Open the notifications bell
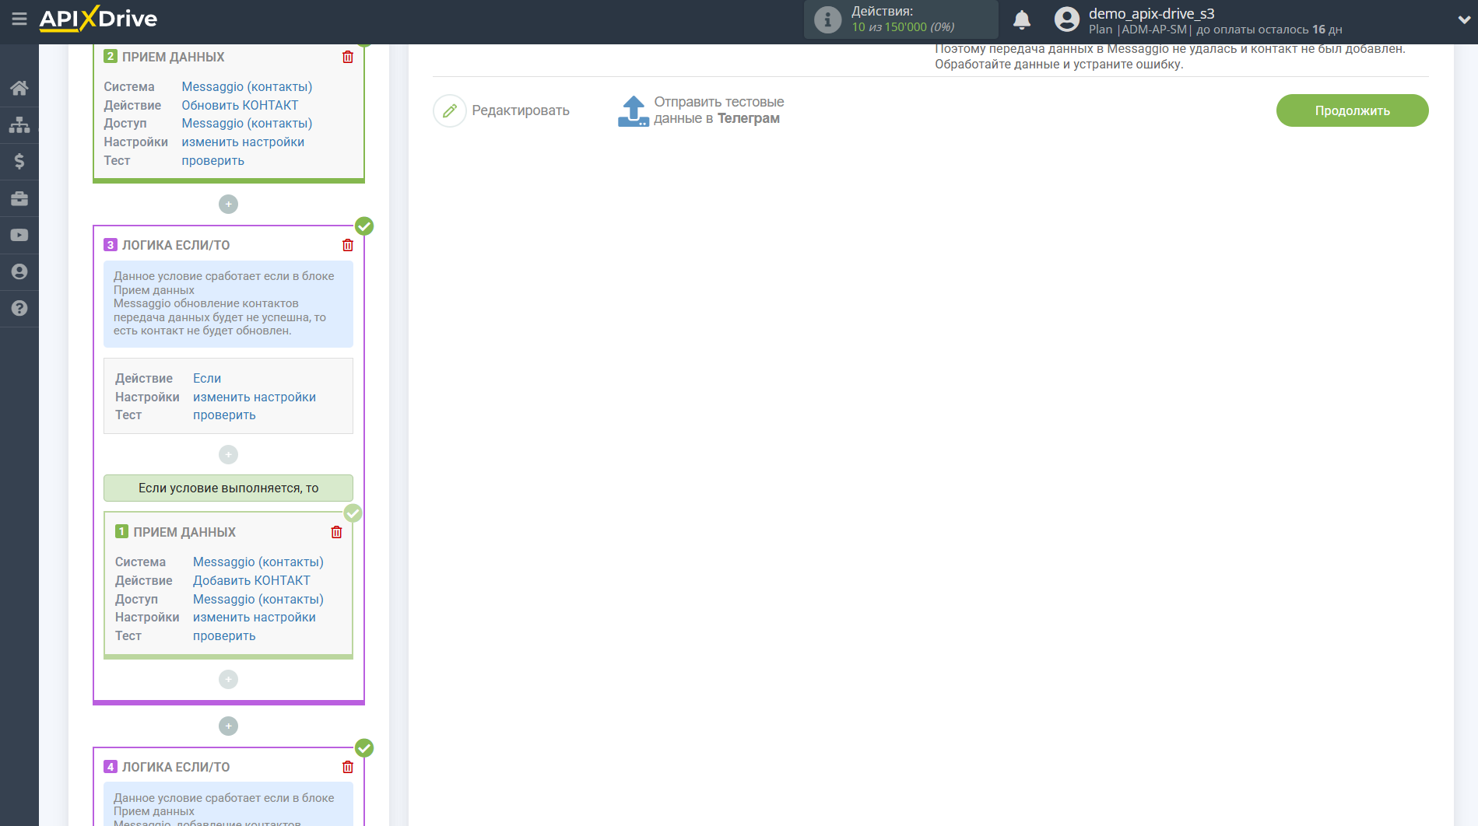The image size is (1478, 826). (1022, 19)
